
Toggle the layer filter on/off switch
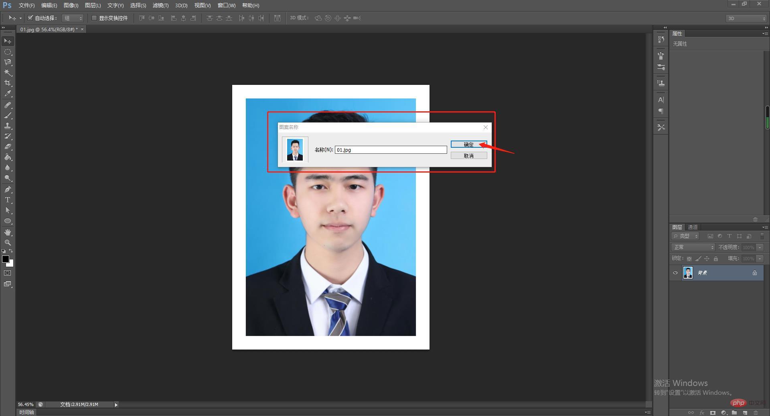(x=762, y=236)
